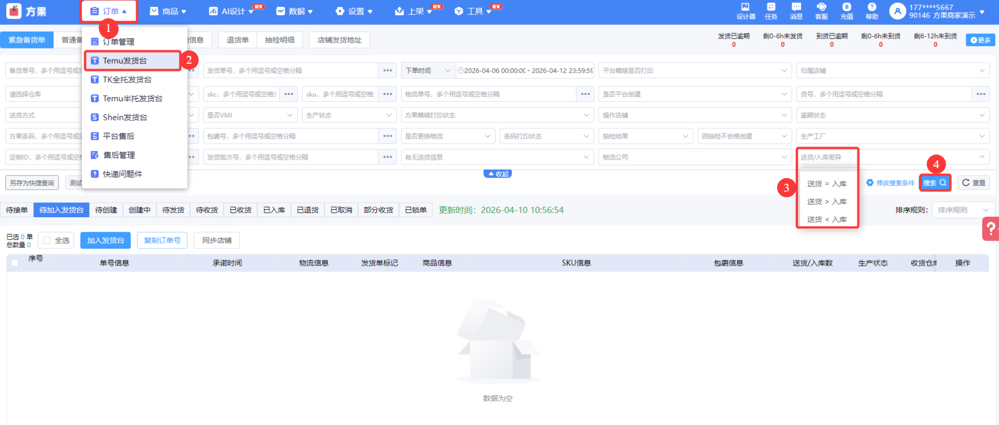Click the 修改搜索条件 link
This screenshot has height=425, width=999.
(891, 183)
